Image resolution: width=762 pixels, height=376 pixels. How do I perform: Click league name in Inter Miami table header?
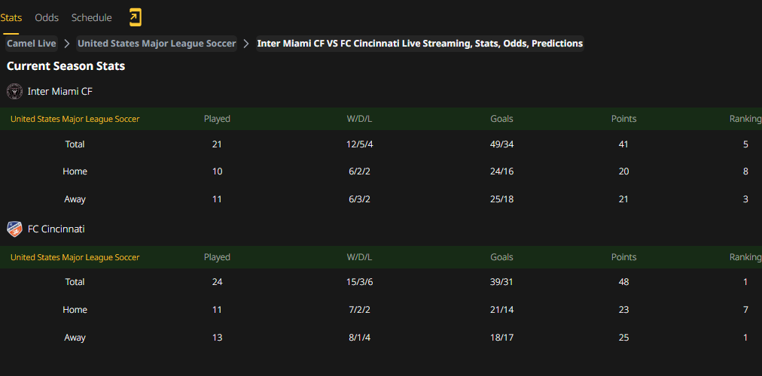point(75,119)
